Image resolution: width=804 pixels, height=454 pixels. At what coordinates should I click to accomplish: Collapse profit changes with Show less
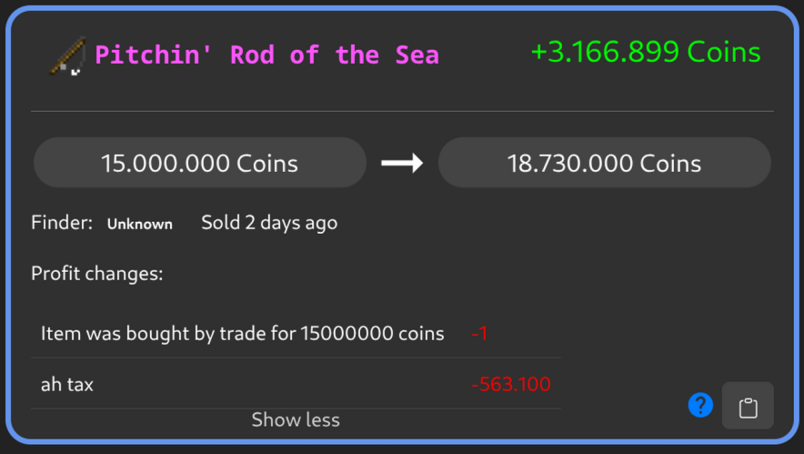tap(296, 420)
